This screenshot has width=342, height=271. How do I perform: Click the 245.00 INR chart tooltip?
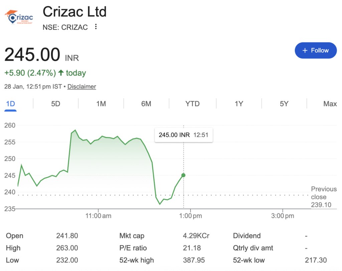pyautogui.click(x=183, y=135)
